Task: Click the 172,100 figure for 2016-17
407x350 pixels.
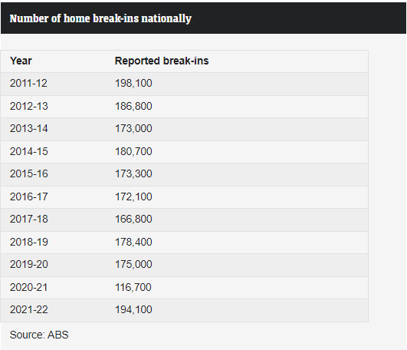Action: coord(133,196)
